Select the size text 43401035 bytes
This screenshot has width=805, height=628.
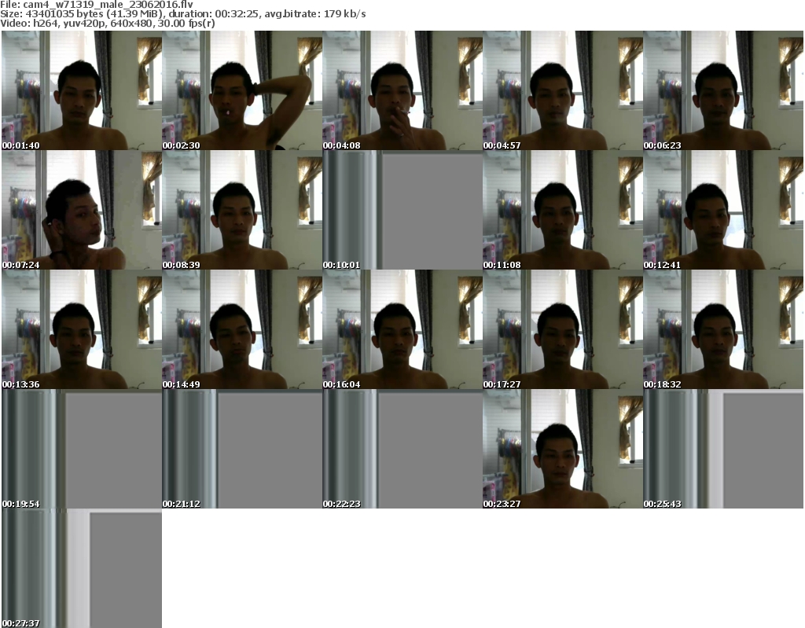click(63, 14)
